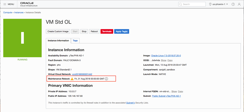Copy the OCID value

click(170, 60)
